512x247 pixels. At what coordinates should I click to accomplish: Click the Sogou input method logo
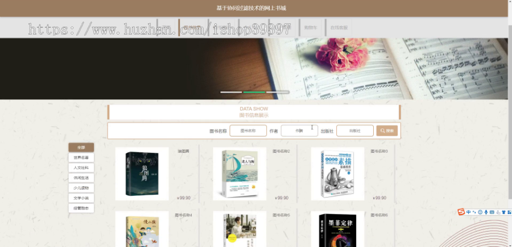[x=461, y=212]
